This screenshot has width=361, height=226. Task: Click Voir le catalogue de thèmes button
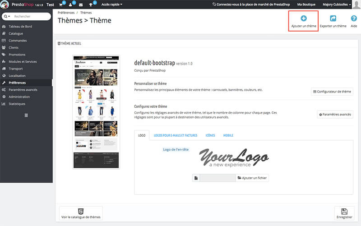tap(81, 213)
